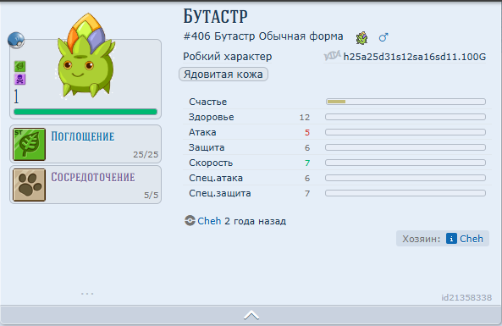Click the Здоровье stat bar
The image size is (502, 326).
click(405, 117)
